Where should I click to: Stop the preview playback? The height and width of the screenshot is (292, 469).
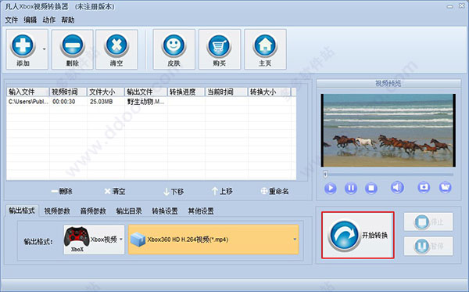pyautogui.click(x=371, y=189)
